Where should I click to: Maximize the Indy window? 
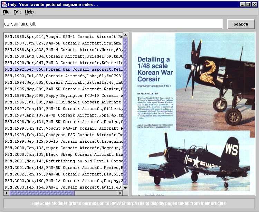(x=248, y=4)
